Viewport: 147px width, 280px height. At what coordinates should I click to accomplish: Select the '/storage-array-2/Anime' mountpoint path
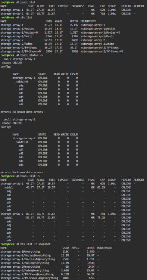pos(97,44)
